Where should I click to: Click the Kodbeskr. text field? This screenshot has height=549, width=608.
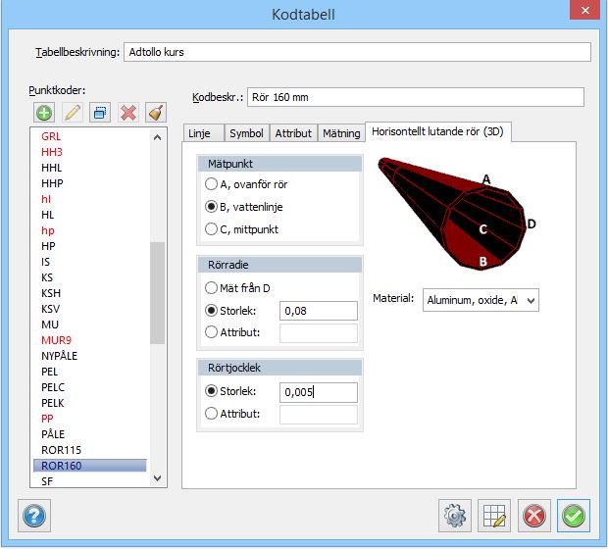415,97
